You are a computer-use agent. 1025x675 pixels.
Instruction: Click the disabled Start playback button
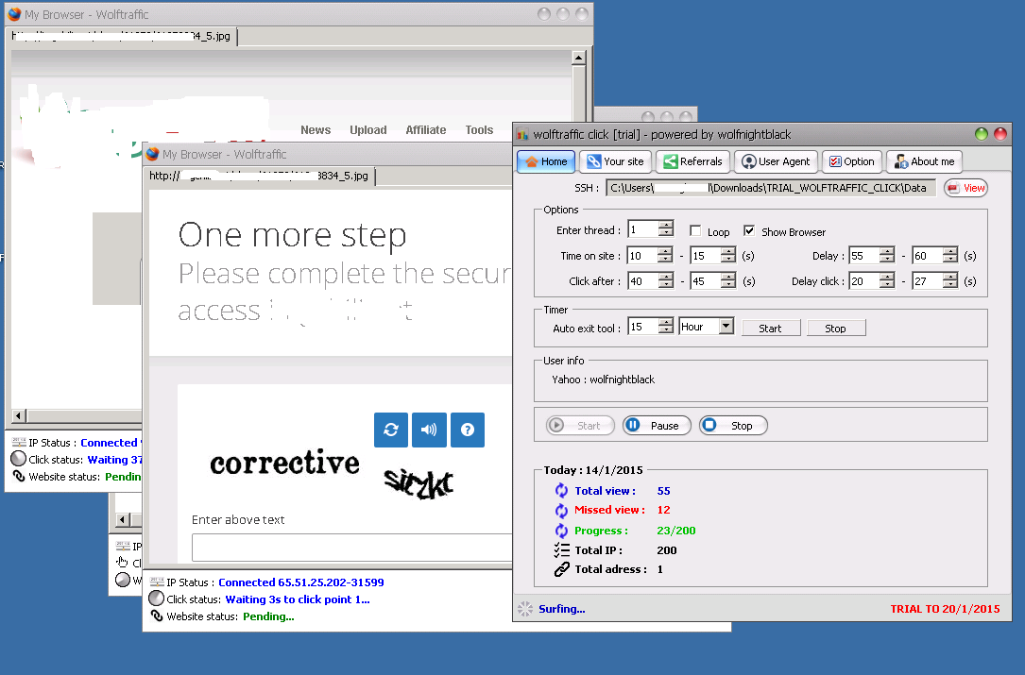pos(580,426)
